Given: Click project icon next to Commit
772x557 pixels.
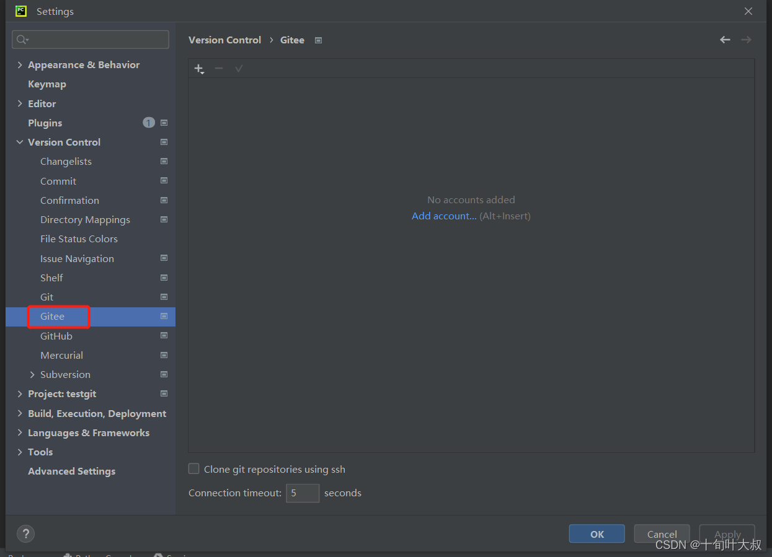Looking at the screenshot, I should [164, 181].
